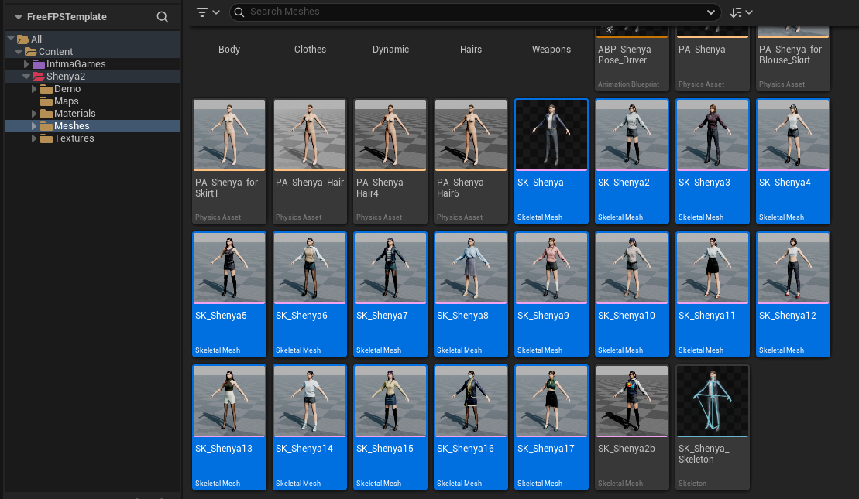Screen dimensions: 859x499
Task: Click the search icon beside FreeFPSTemplate
Action: tap(162, 17)
